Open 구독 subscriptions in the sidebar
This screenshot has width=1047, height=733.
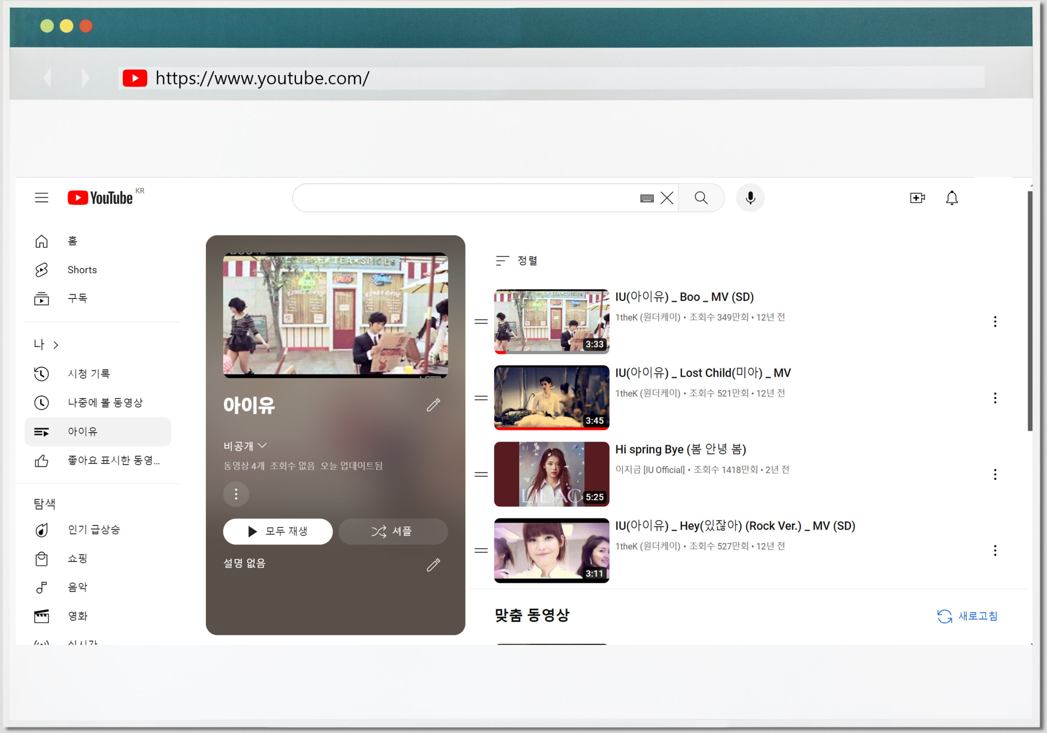(98, 298)
